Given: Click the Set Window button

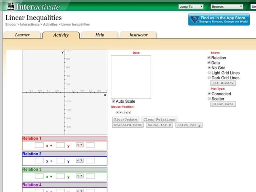Looking at the screenshot, I should tap(223, 83).
